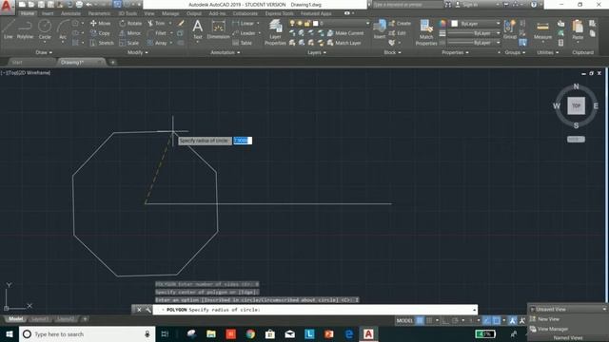Click the radius value input field
The width and height of the screenshot is (609, 342).
coord(243,141)
